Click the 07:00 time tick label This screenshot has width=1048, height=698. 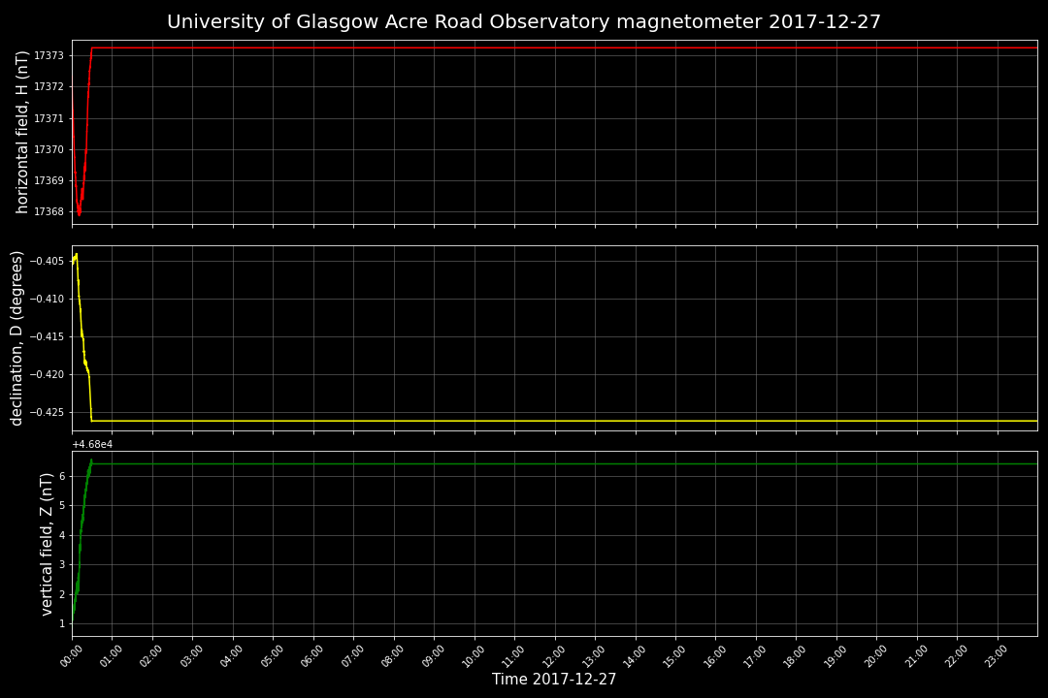click(x=352, y=656)
